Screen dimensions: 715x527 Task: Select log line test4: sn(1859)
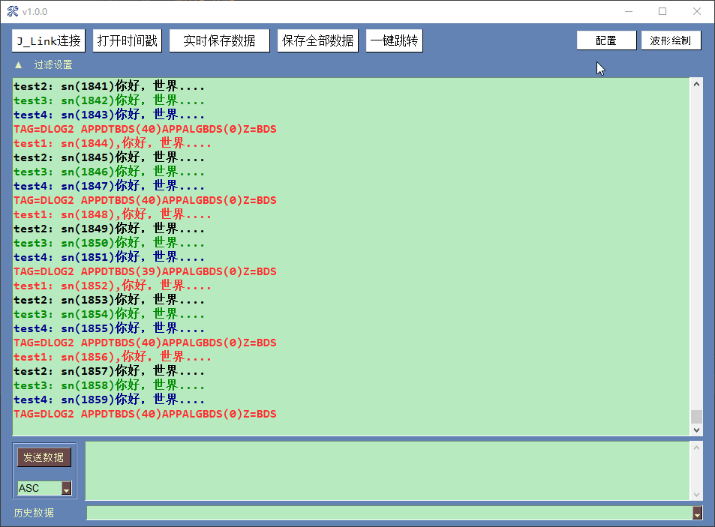tap(110, 400)
